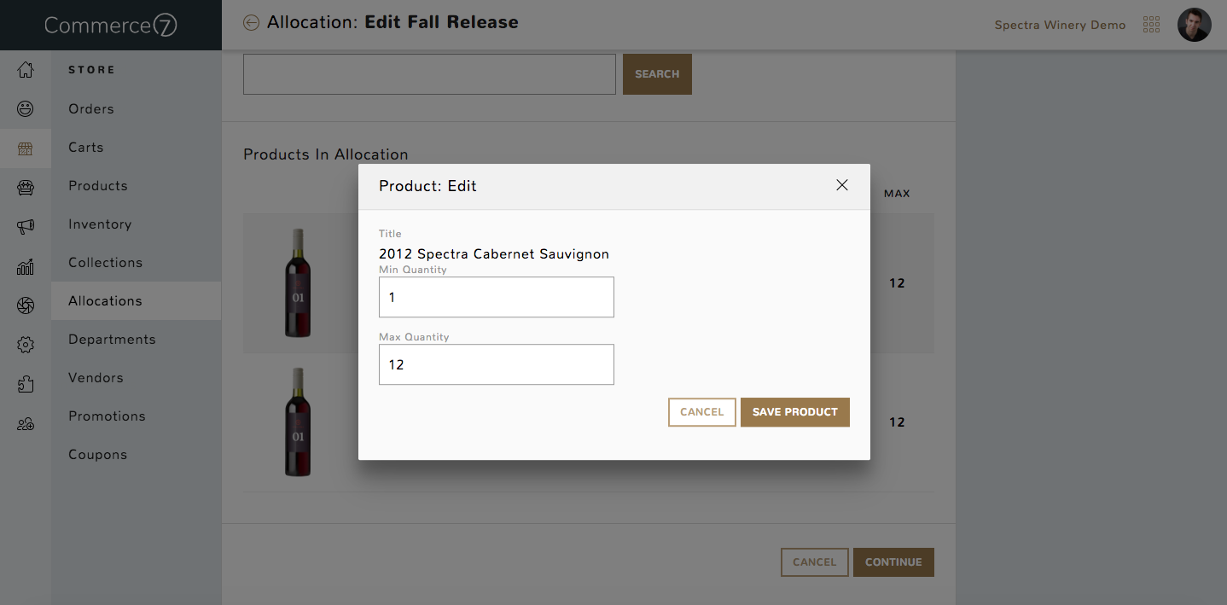This screenshot has height=605, width=1227.
Task: Click the back arrow beside Allocation title
Action: pyautogui.click(x=251, y=23)
